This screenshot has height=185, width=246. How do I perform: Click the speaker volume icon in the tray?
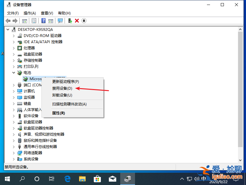[x=197, y=179]
